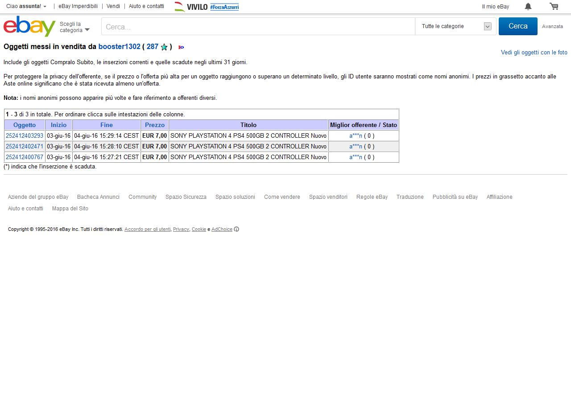
Task: Open seller booster1302 profile link
Action: pyautogui.click(x=120, y=47)
